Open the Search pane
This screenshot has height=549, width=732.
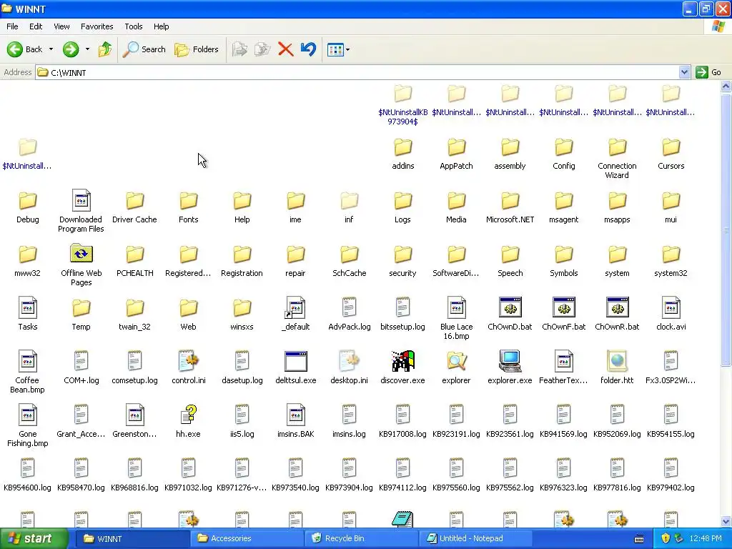coord(144,49)
